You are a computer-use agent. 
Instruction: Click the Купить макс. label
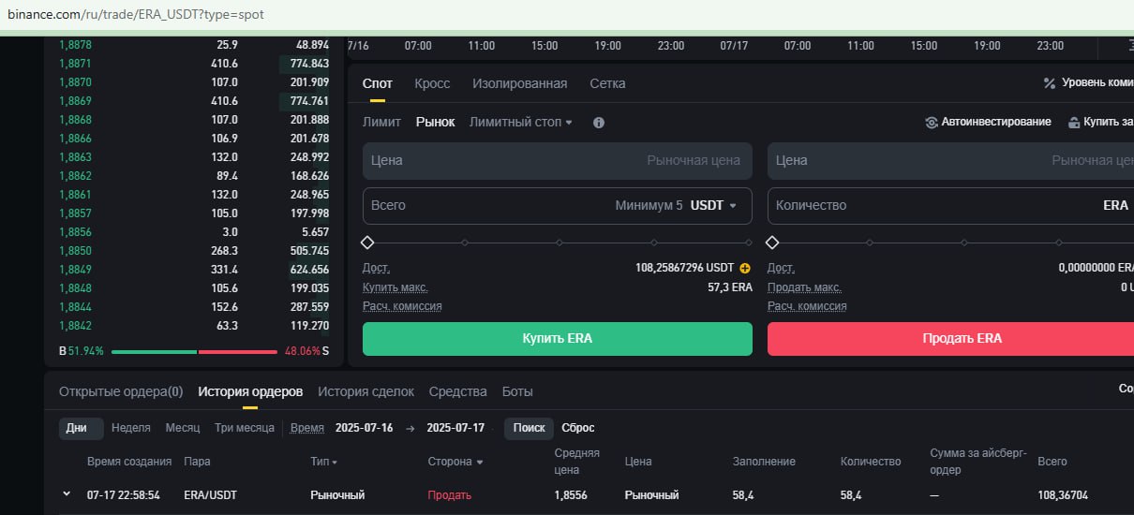click(x=395, y=287)
